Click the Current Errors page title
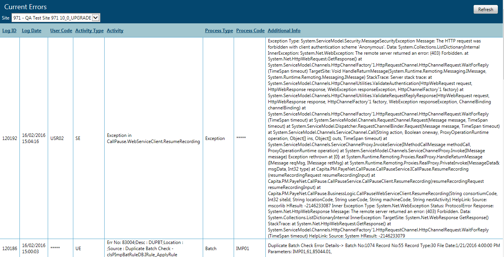The image size is (504, 257). [x=25, y=7]
